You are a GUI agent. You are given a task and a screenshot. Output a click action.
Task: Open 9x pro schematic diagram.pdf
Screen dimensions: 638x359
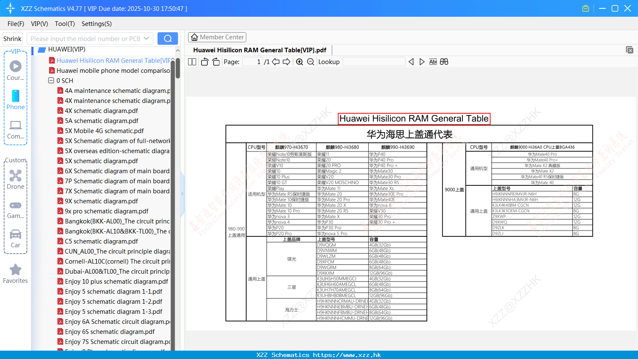103,211
